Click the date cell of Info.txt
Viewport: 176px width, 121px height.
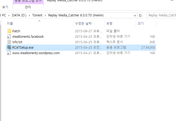[88, 42]
